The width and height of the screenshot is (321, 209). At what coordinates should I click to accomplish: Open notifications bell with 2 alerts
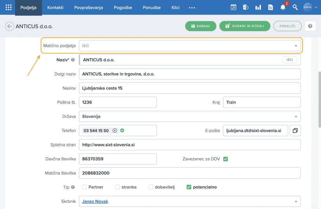click(283, 8)
